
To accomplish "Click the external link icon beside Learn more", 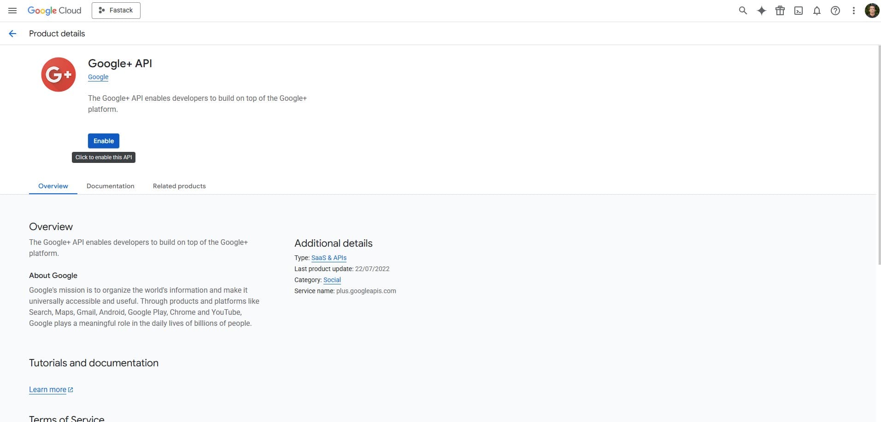I will [70, 390].
